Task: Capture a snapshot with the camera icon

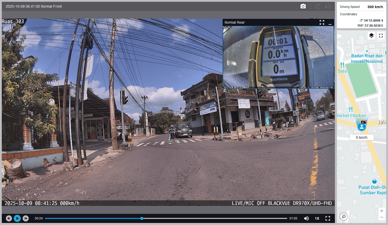Action: 303,6
